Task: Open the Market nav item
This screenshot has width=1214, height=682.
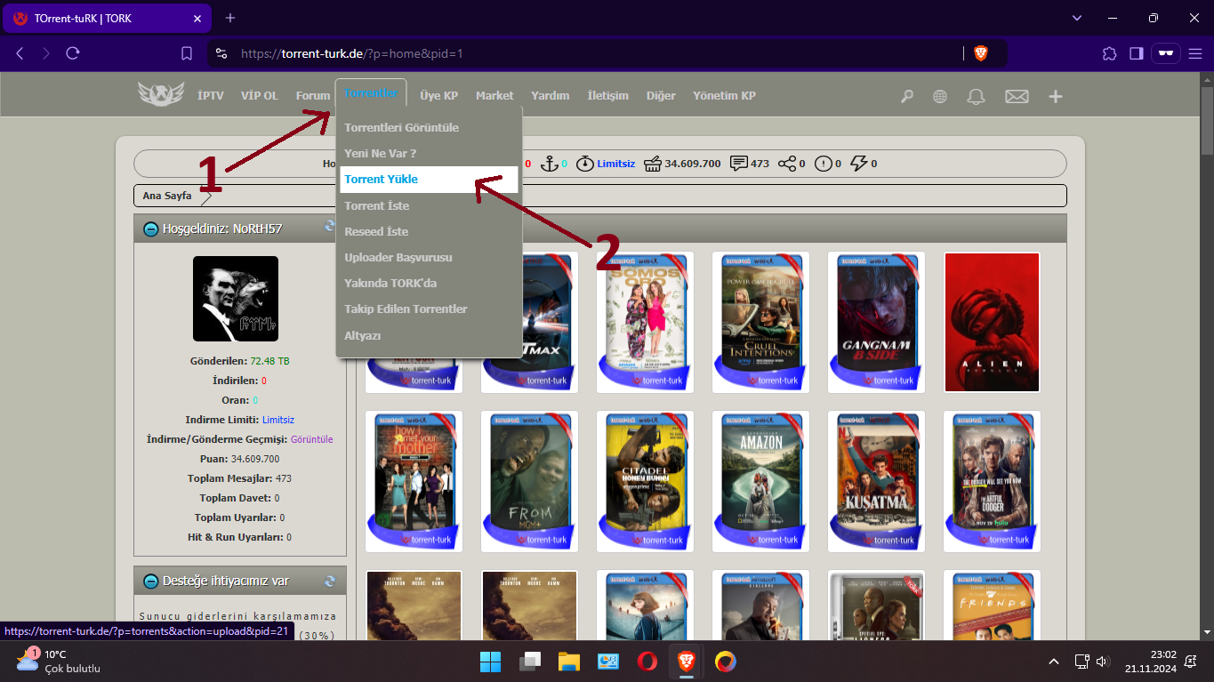Action: pyautogui.click(x=494, y=95)
